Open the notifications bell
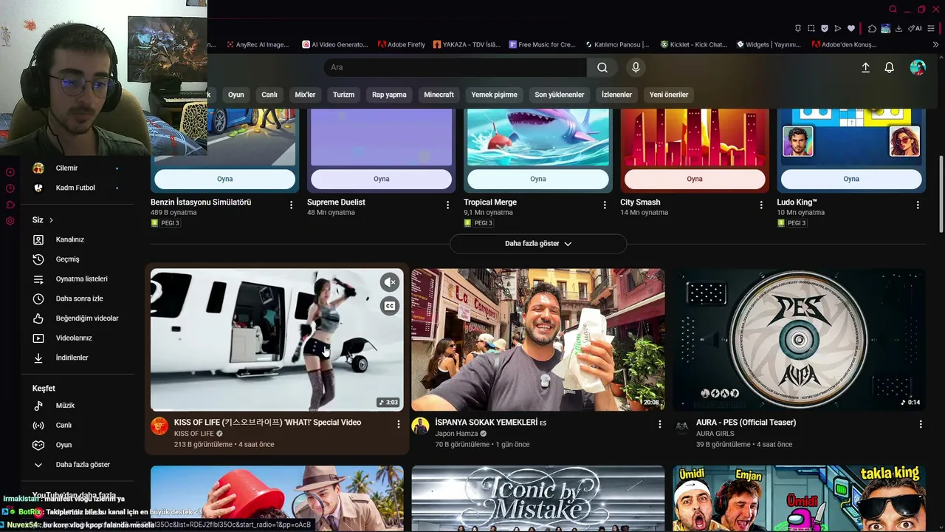This screenshot has width=945, height=532. tap(890, 67)
